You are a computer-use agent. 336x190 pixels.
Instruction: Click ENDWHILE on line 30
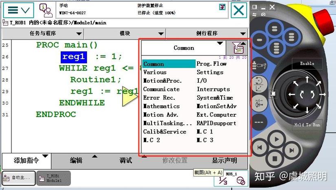82,103
